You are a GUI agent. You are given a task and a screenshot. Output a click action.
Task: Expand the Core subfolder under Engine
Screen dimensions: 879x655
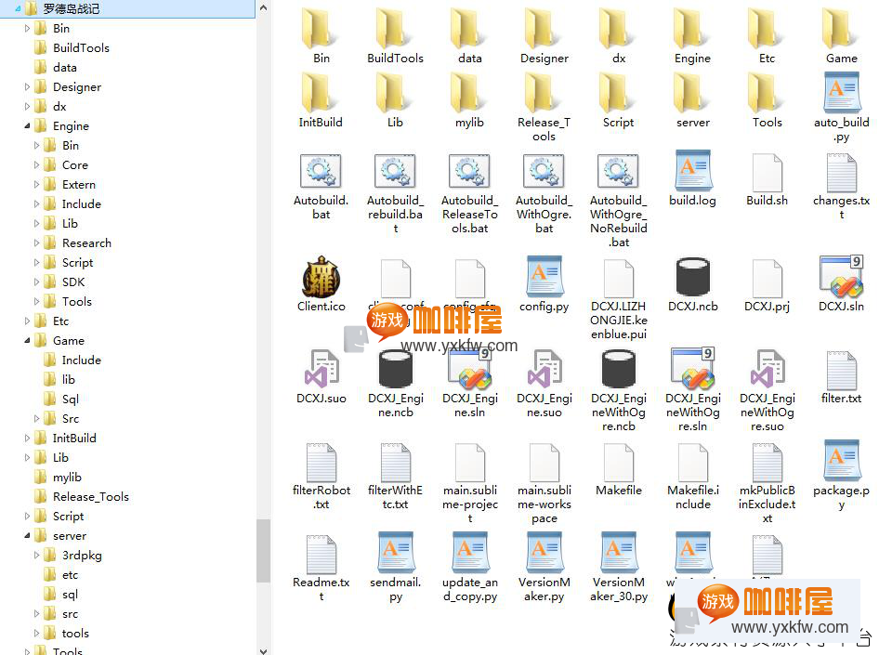(37, 164)
